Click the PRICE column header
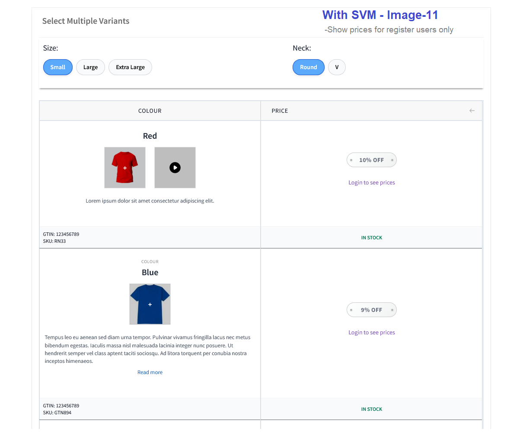The height and width of the screenshot is (432, 523). [x=280, y=111]
